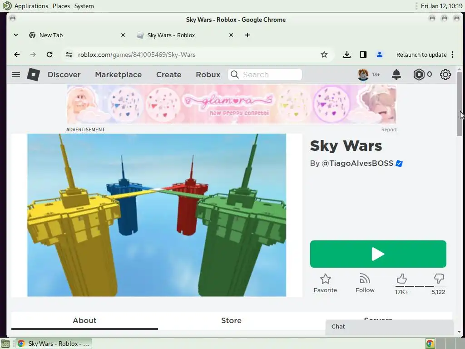
Task: Open Chrome three-dot menu
Action: 452,55
